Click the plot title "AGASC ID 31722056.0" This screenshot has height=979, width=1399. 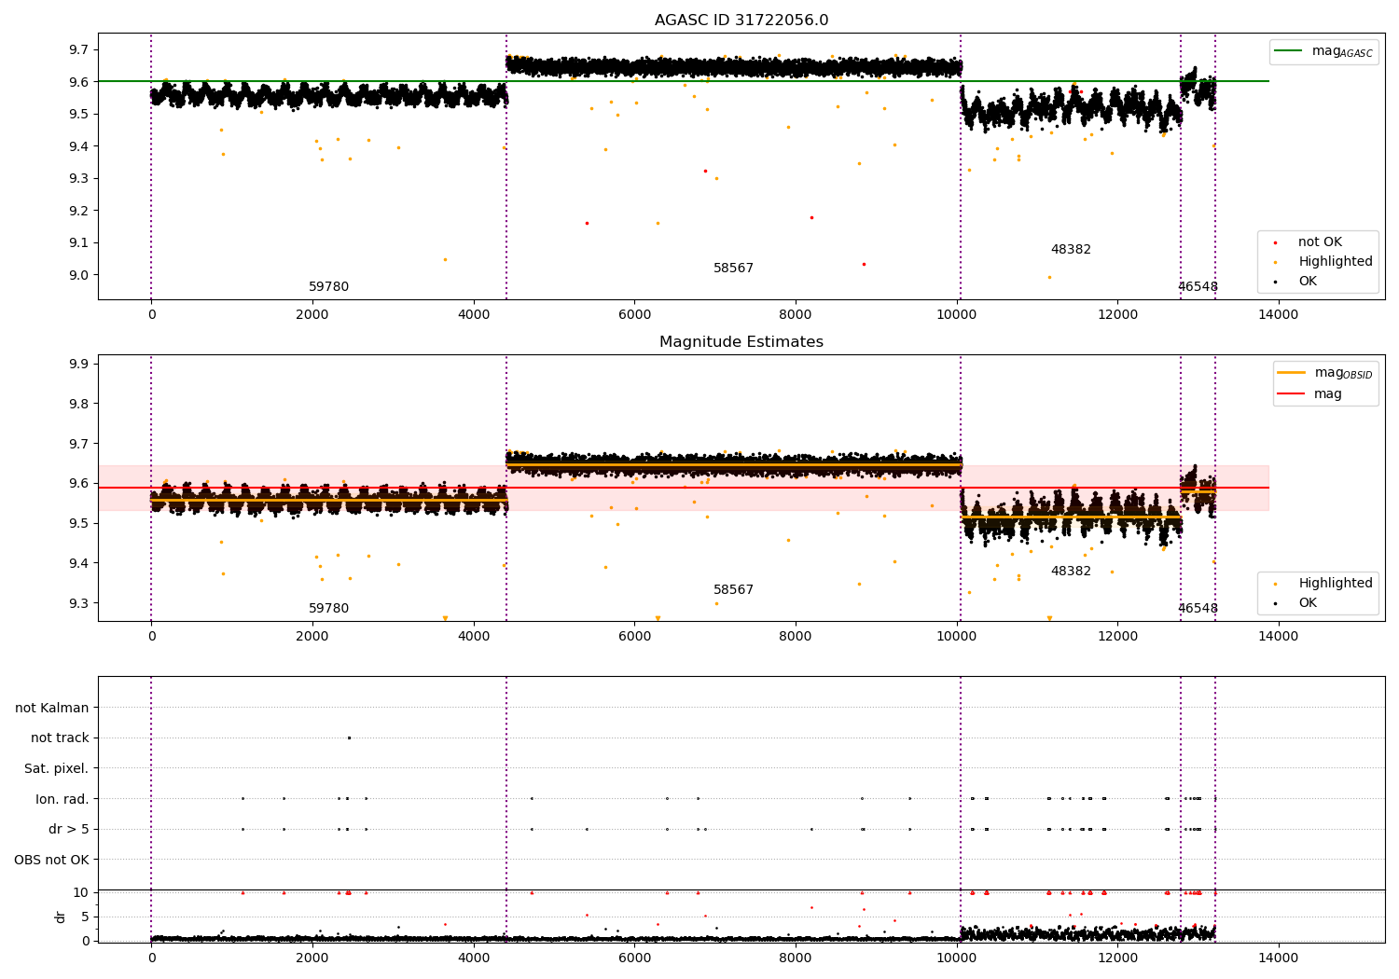(x=741, y=21)
